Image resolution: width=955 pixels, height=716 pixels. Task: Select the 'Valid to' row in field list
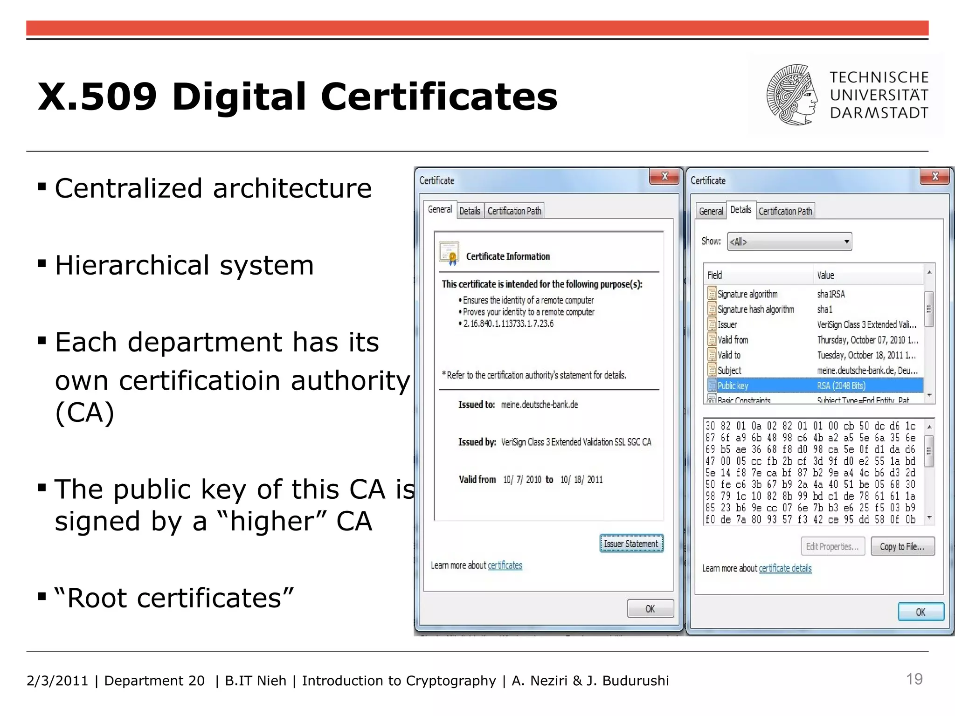point(814,355)
